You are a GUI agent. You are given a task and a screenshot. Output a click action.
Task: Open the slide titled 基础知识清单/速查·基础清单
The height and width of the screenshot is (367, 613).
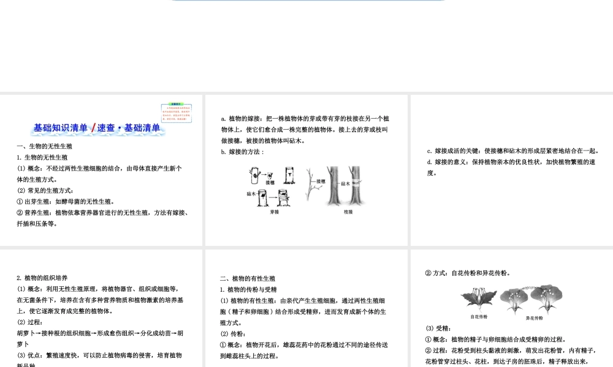point(101,170)
